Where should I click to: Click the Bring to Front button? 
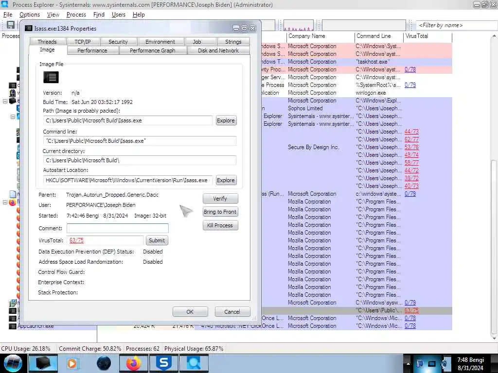pyautogui.click(x=220, y=212)
